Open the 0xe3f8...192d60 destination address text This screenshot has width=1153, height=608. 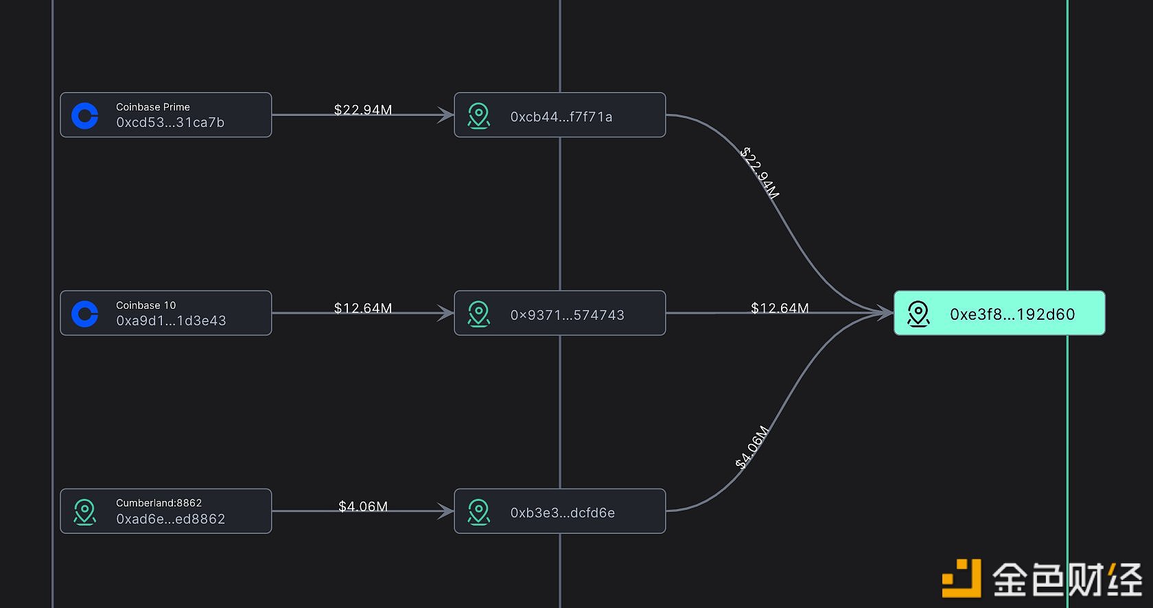[x=1012, y=314]
